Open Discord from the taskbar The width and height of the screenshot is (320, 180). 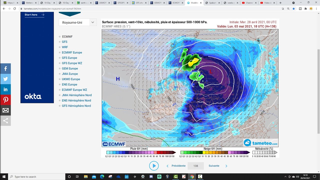point(151,177)
